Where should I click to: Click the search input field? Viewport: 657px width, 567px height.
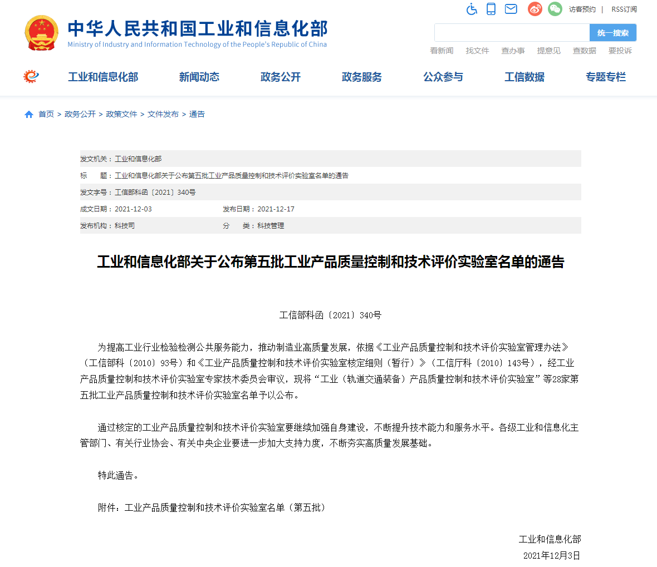coord(511,33)
